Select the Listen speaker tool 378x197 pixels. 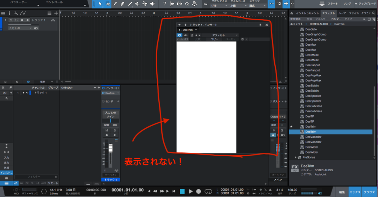152,4
